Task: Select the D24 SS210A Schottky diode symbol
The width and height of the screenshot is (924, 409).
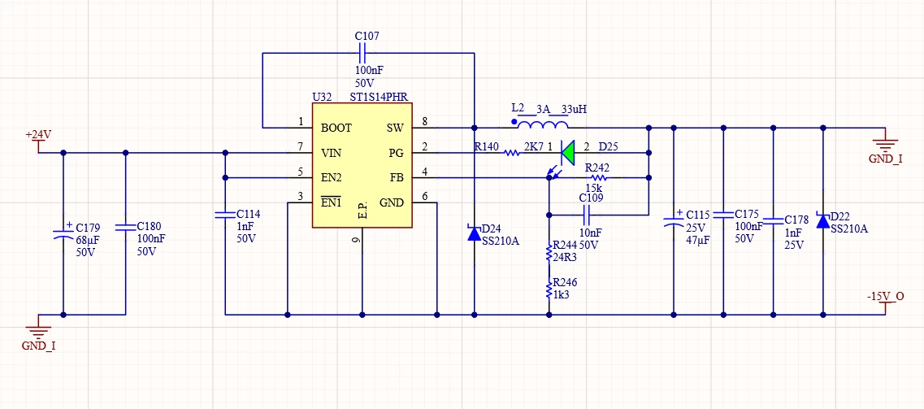Action: pyautogui.click(x=475, y=233)
